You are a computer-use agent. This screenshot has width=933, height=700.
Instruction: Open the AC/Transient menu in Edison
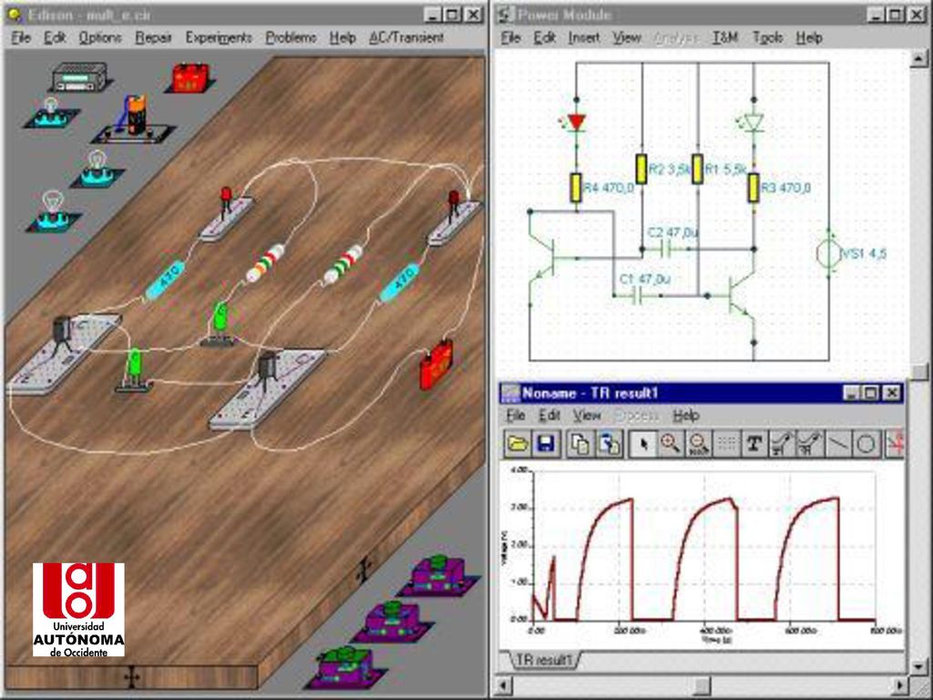click(x=406, y=37)
